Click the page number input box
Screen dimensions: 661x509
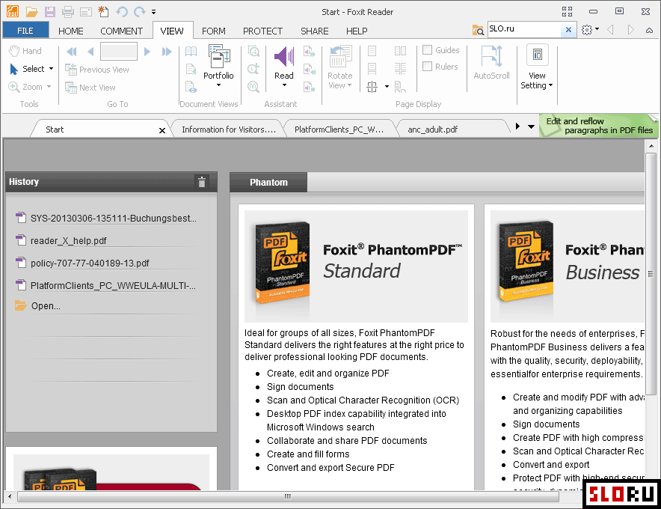pos(119,52)
